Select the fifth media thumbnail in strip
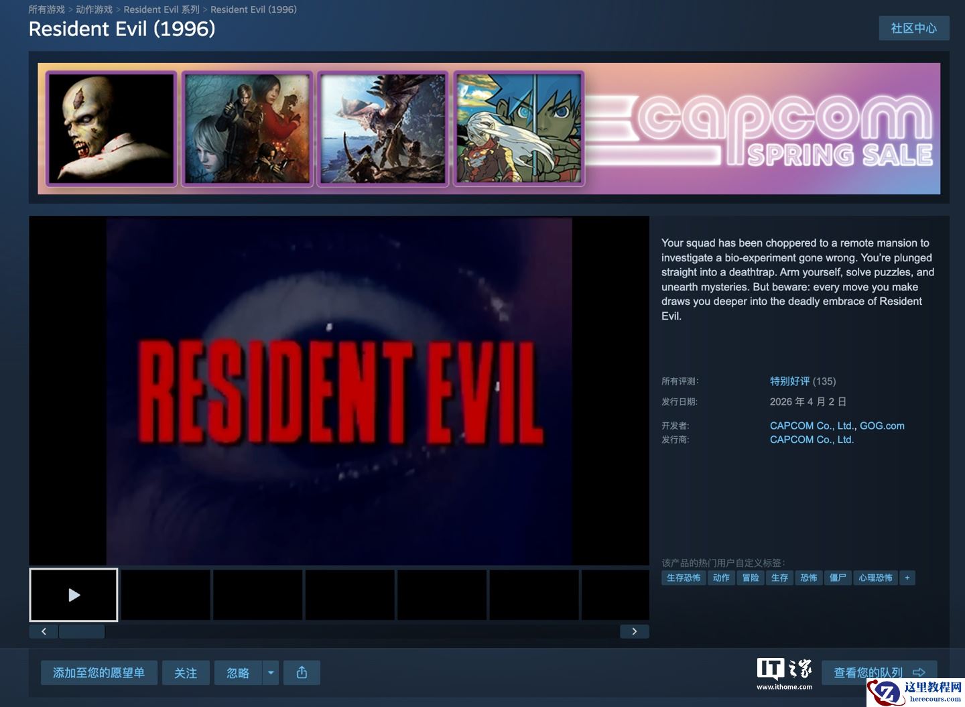The width and height of the screenshot is (965, 707). point(442,595)
